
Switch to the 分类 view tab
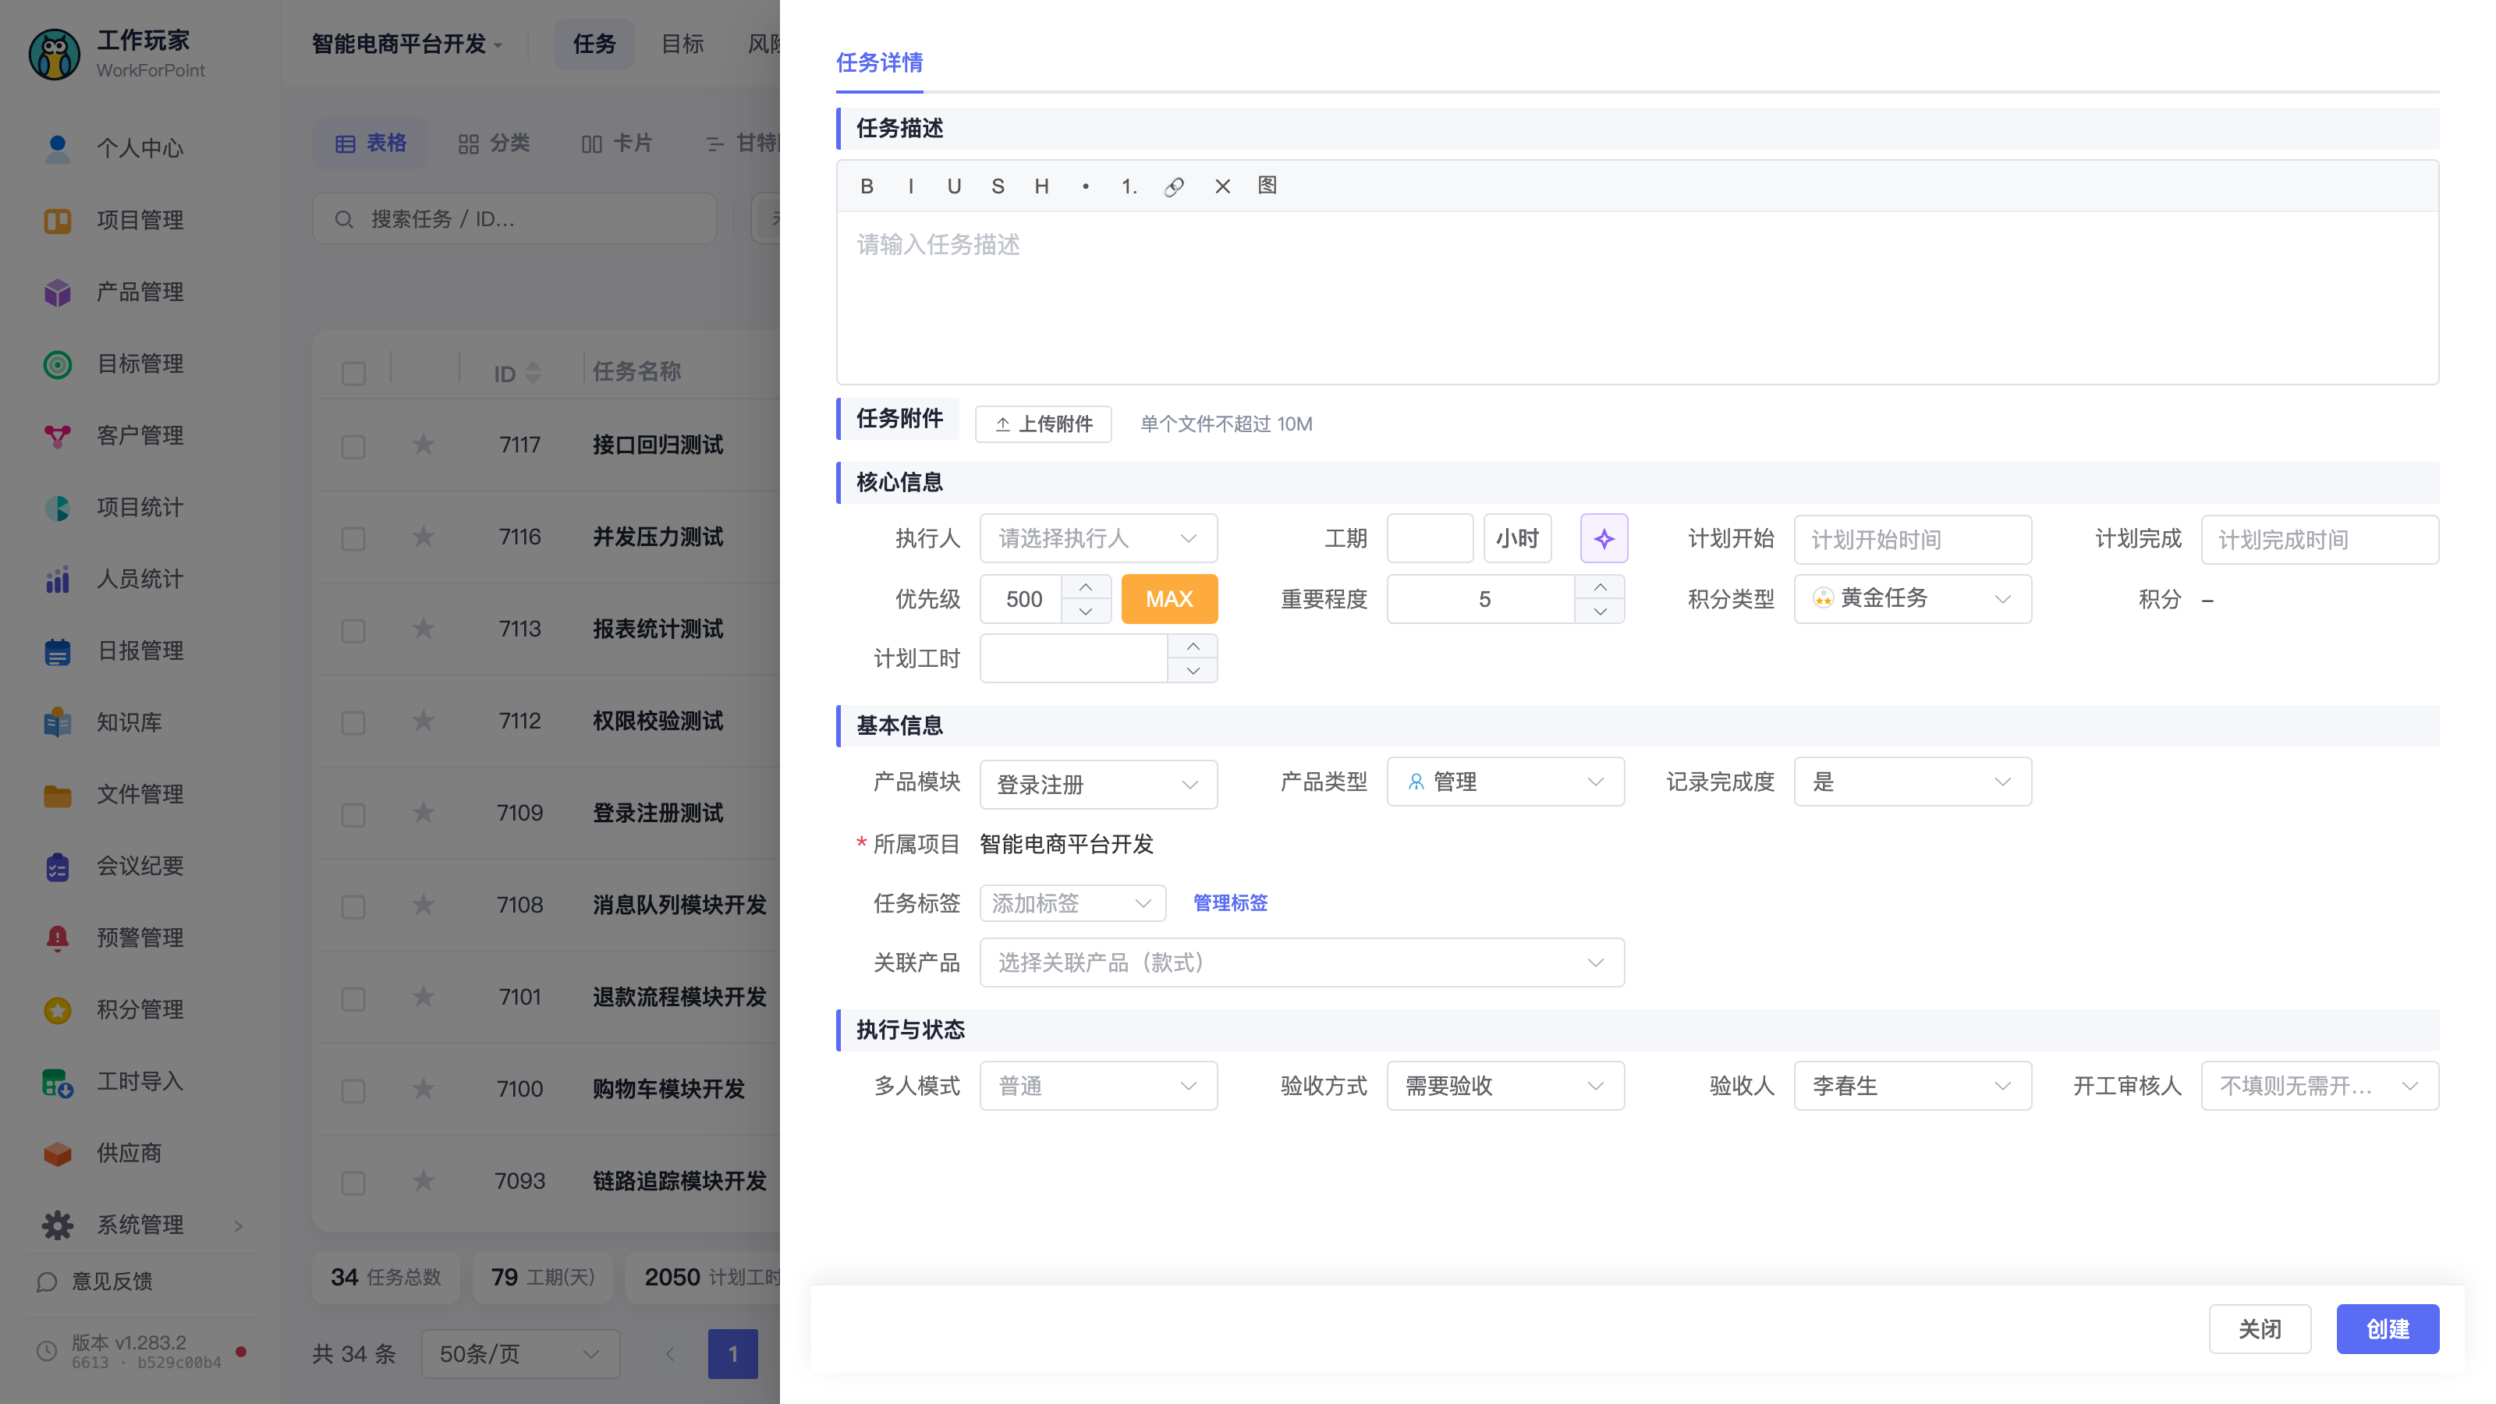pyautogui.click(x=495, y=144)
